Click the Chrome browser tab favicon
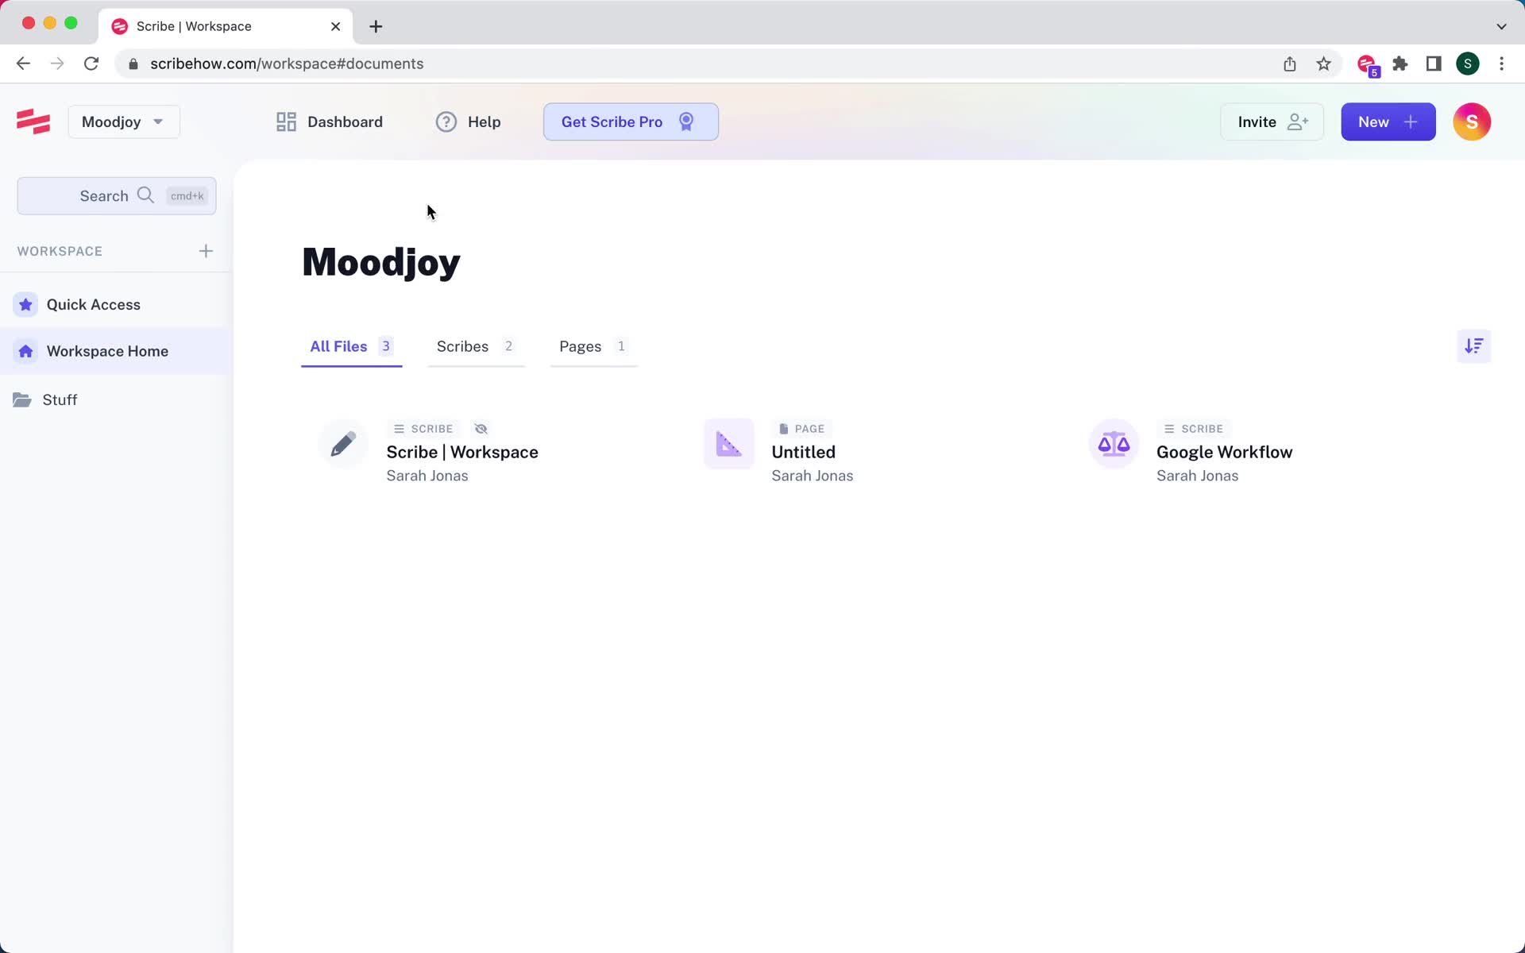Viewport: 1525px width, 953px height. (120, 26)
